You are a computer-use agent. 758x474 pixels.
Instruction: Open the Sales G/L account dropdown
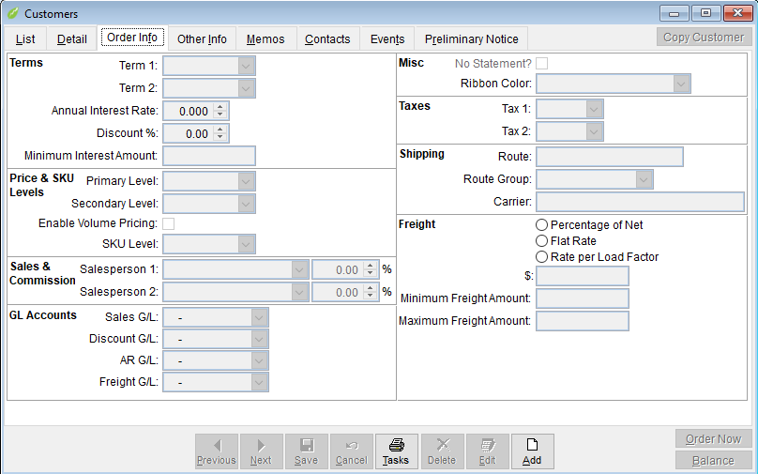[x=259, y=317]
